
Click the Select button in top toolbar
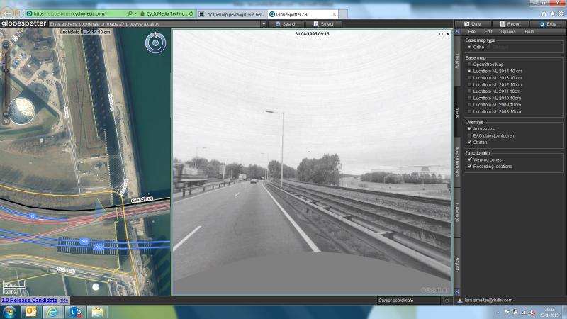(x=323, y=24)
